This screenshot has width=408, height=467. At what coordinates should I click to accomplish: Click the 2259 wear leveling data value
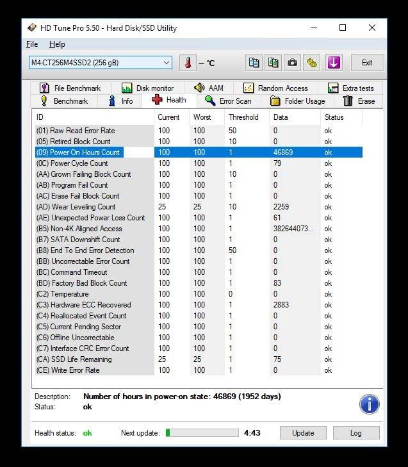point(281,207)
